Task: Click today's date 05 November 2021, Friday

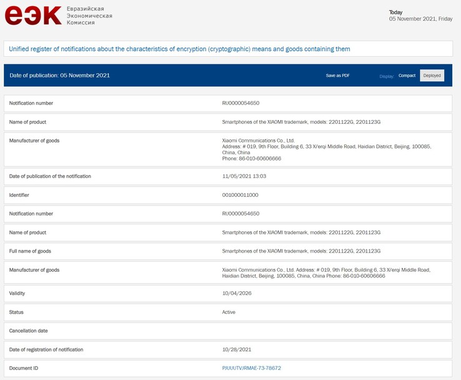Action: 421,19
